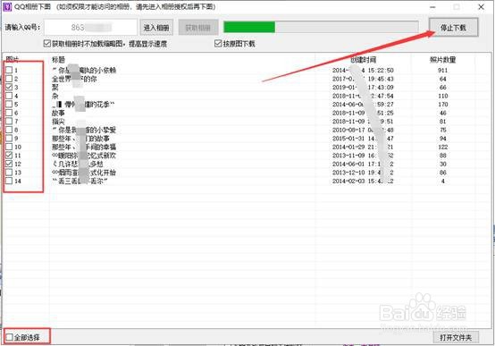Check the checkbox for album row 4
The image size is (495, 346).
(x=9, y=96)
